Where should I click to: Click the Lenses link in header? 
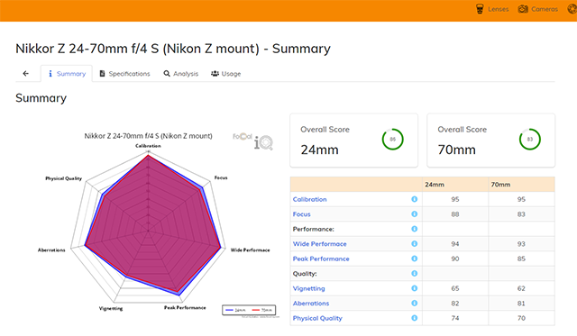tap(499, 9)
